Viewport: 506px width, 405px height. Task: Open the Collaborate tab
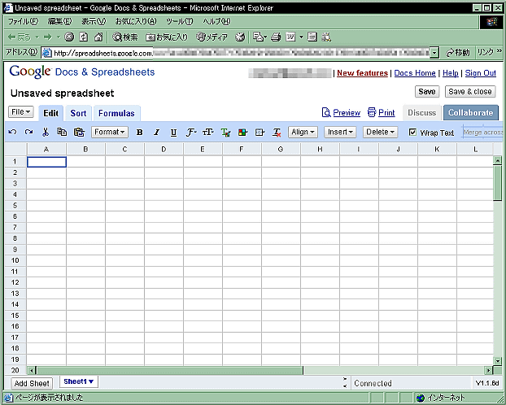[x=470, y=112]
